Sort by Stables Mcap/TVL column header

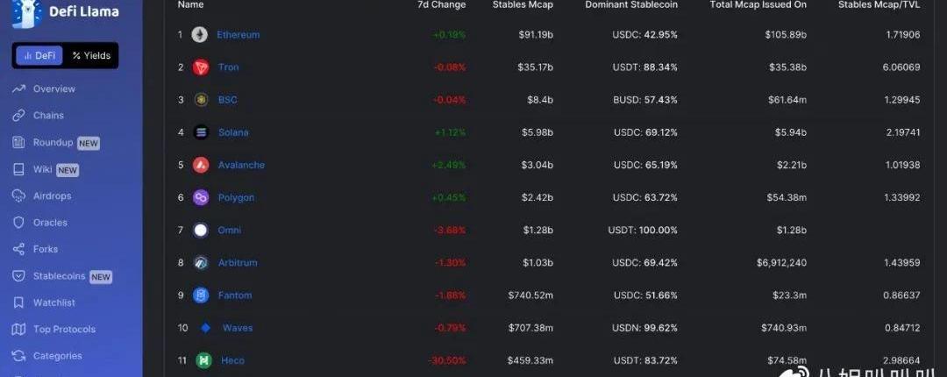pyautogui.click(x=879, y=5)
